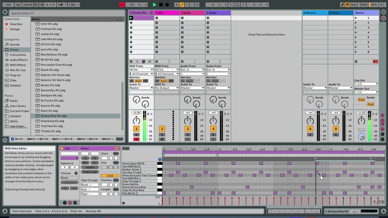
Task: Show the browser using the top-left arrow
Action: pos(5,12)
